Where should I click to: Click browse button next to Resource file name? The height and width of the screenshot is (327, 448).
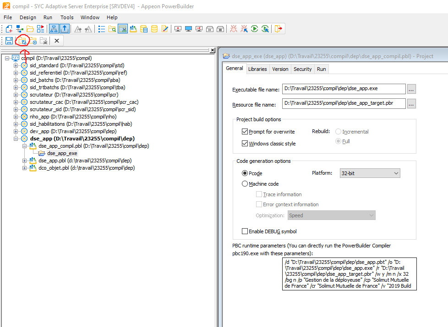coord(411,104)
